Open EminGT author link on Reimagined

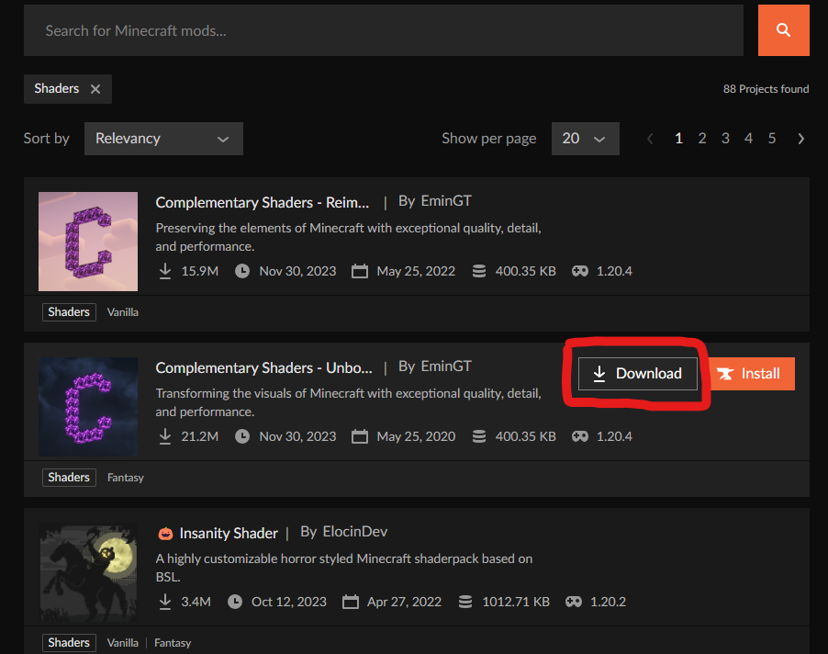pos(446,201)
